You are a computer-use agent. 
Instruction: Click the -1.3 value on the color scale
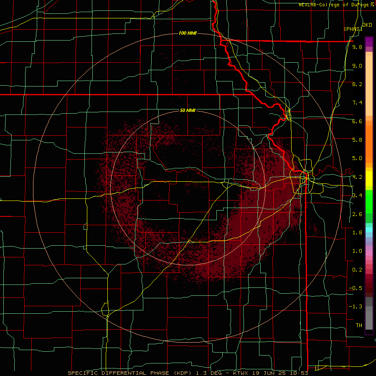pos(356,307)
